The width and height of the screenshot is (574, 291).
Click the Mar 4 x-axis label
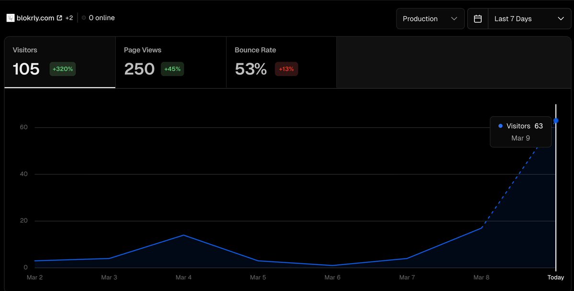click(x=183, y=278)
